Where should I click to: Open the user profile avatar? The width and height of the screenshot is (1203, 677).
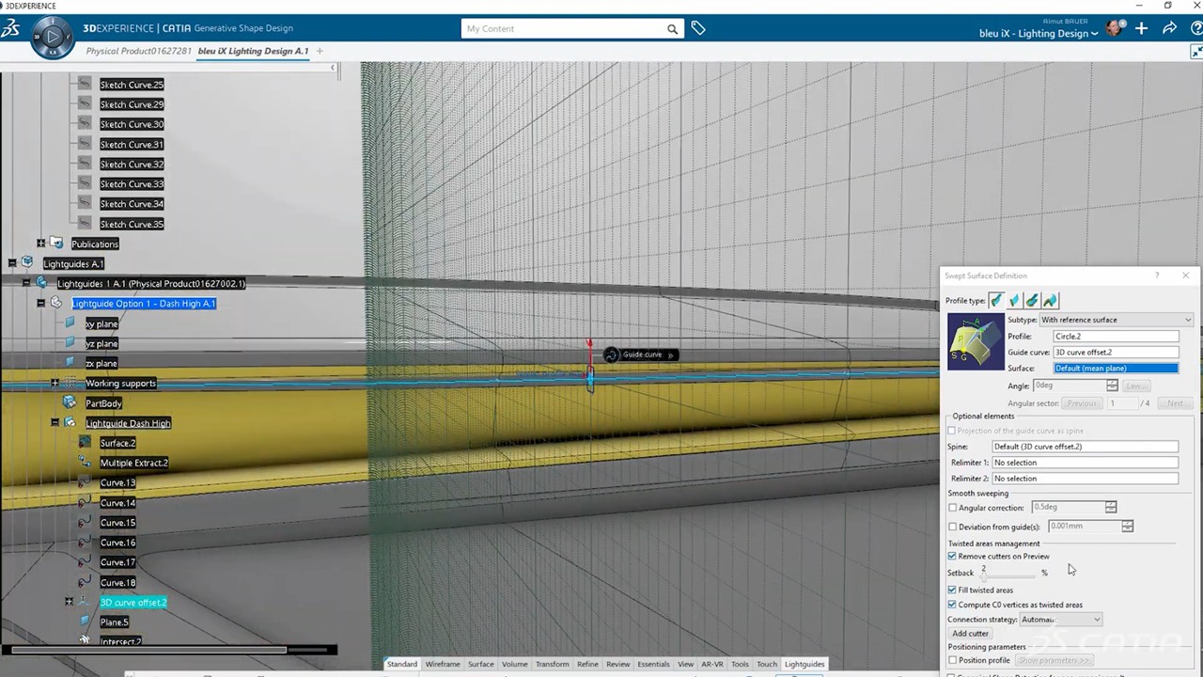coord(1115,28)
